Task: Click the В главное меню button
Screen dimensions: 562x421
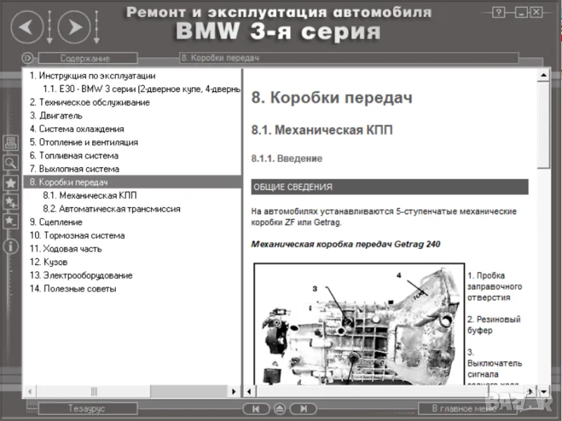Action: click(464, 408)
